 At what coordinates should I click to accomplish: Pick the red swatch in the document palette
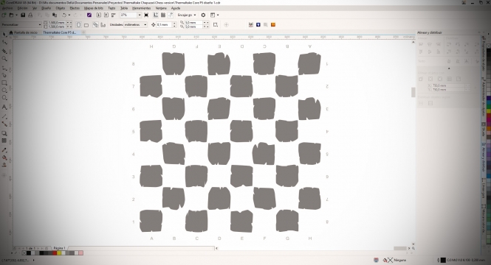coord(55,252)
